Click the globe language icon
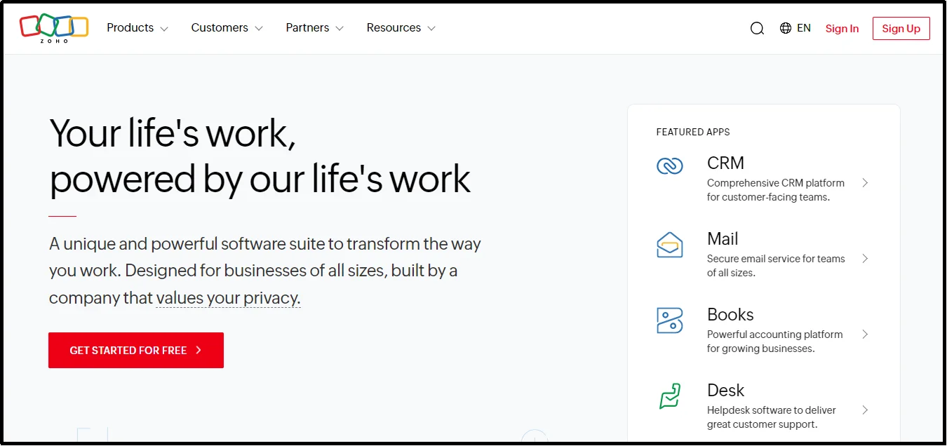 786,28
